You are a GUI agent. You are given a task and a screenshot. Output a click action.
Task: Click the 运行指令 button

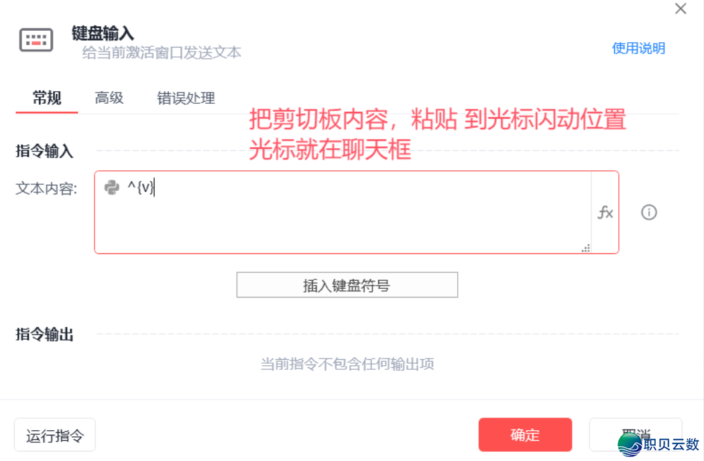click(x=54, y=434)
